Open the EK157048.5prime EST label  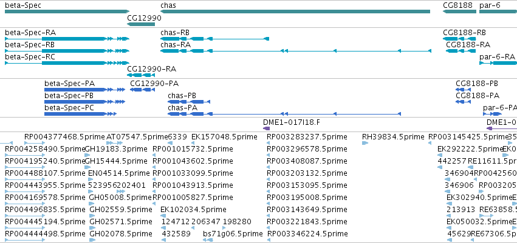coord(224,137)
